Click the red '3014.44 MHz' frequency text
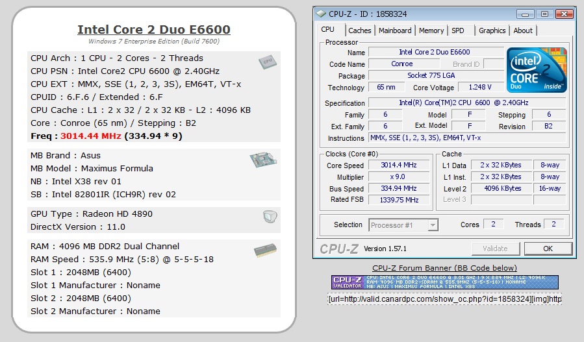The width and height of the screenshot is (584, 342). [x=91, y=136]
